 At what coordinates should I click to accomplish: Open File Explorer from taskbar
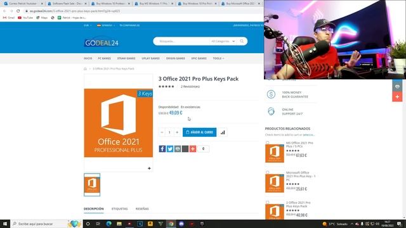[x=119, y=224]
